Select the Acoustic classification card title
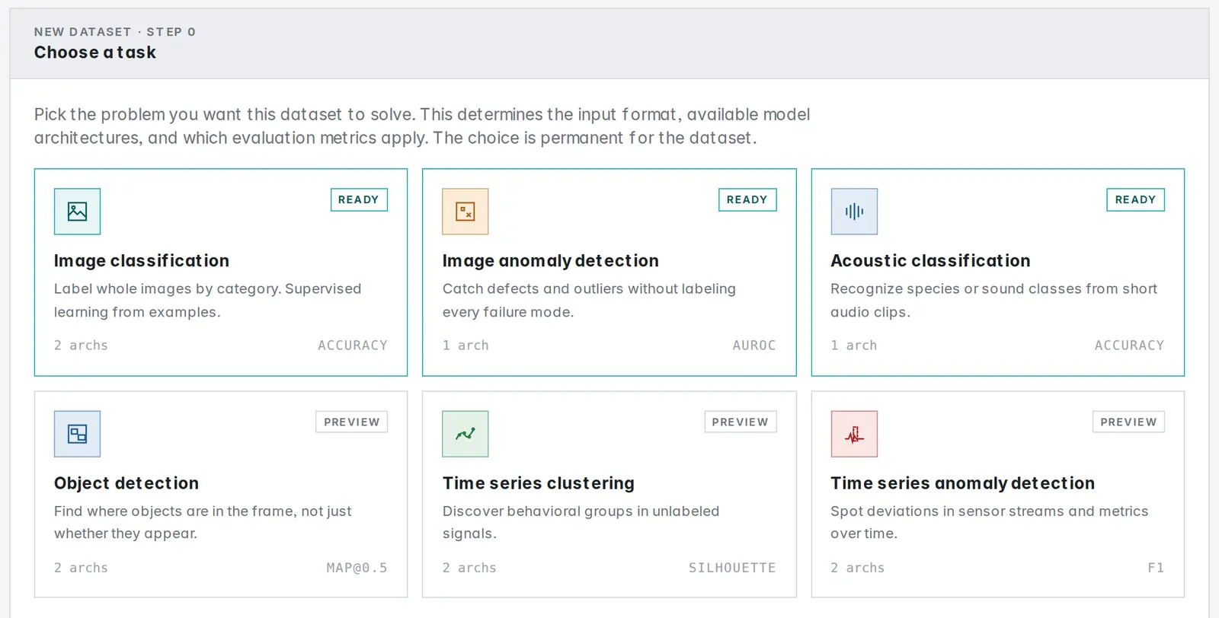The image size is (1219, 618). tap(930, 261)
